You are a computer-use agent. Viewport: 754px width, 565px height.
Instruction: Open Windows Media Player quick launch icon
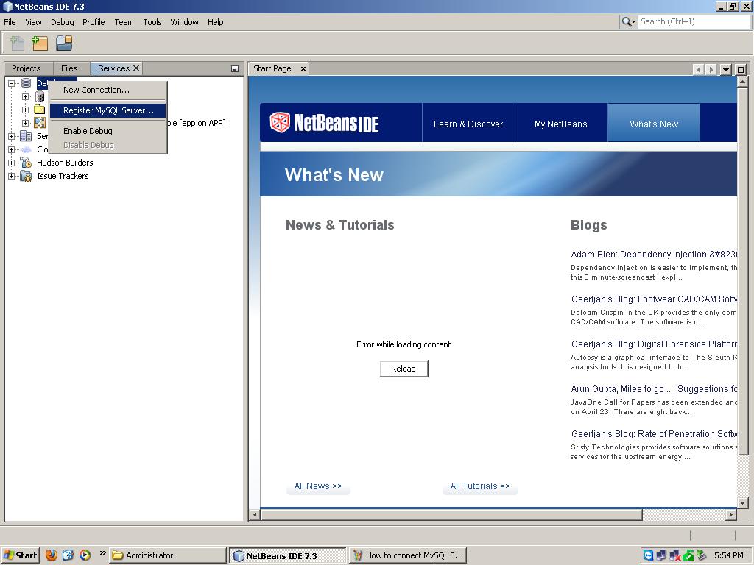(85, 555)
